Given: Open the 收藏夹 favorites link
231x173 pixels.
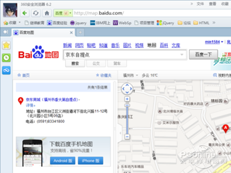Looking at the screenshot, I should (x=103, y=75).
